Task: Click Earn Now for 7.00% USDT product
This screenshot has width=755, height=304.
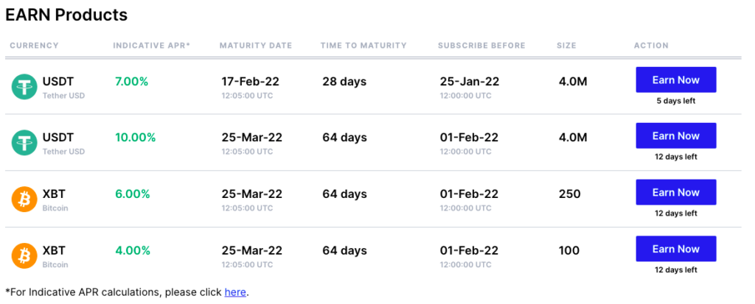Action: (676, 79)
